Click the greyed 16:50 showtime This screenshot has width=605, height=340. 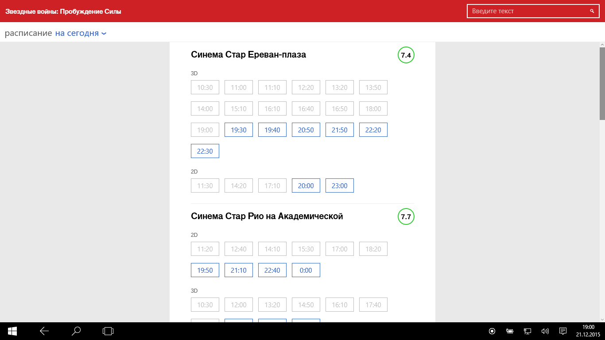340,108
